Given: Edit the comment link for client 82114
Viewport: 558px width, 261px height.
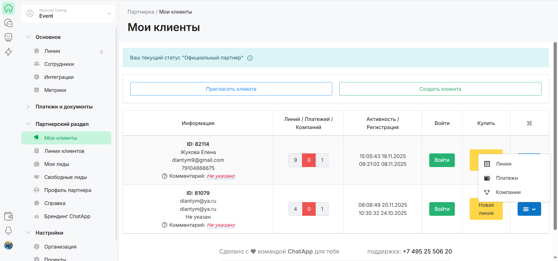Looking at the screenshot, I should pyautogui.click(x=221, y=176).
